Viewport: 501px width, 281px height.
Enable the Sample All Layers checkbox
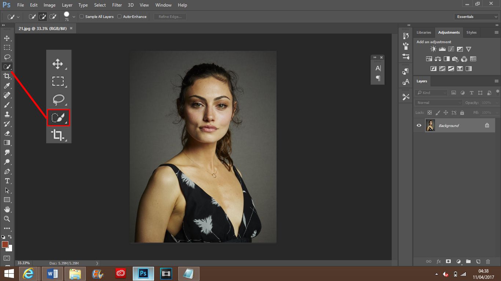[82, 16]
